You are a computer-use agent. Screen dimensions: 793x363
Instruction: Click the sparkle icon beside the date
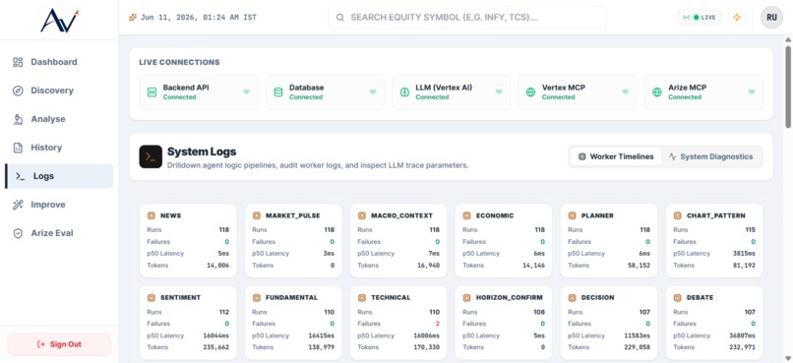click(133, 17)
